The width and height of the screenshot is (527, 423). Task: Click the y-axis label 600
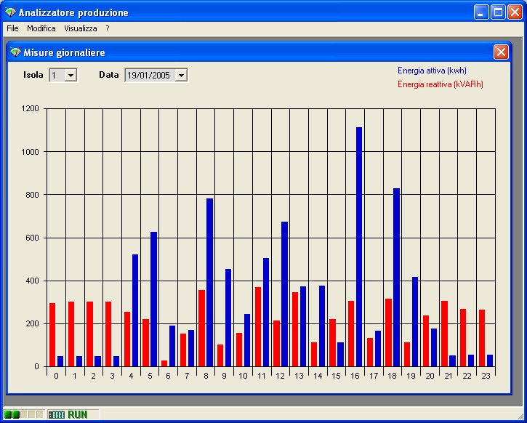pos(33,238)
